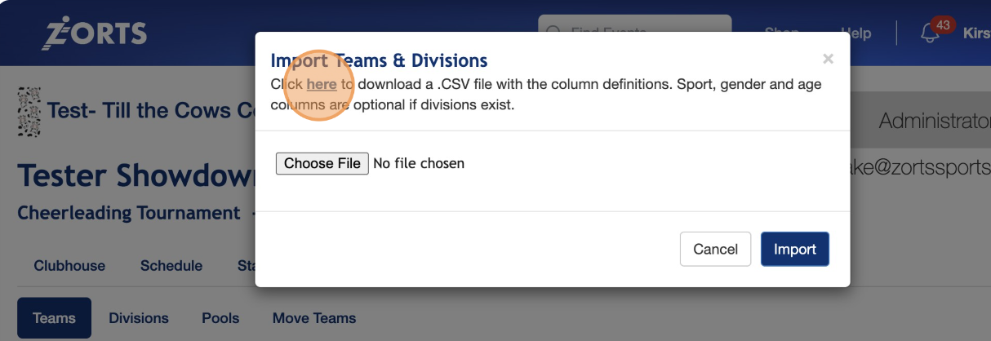This screenshot has width=991, height=341.
Task: Select the Teams sub-tab
Action: [x=54, y=318]
